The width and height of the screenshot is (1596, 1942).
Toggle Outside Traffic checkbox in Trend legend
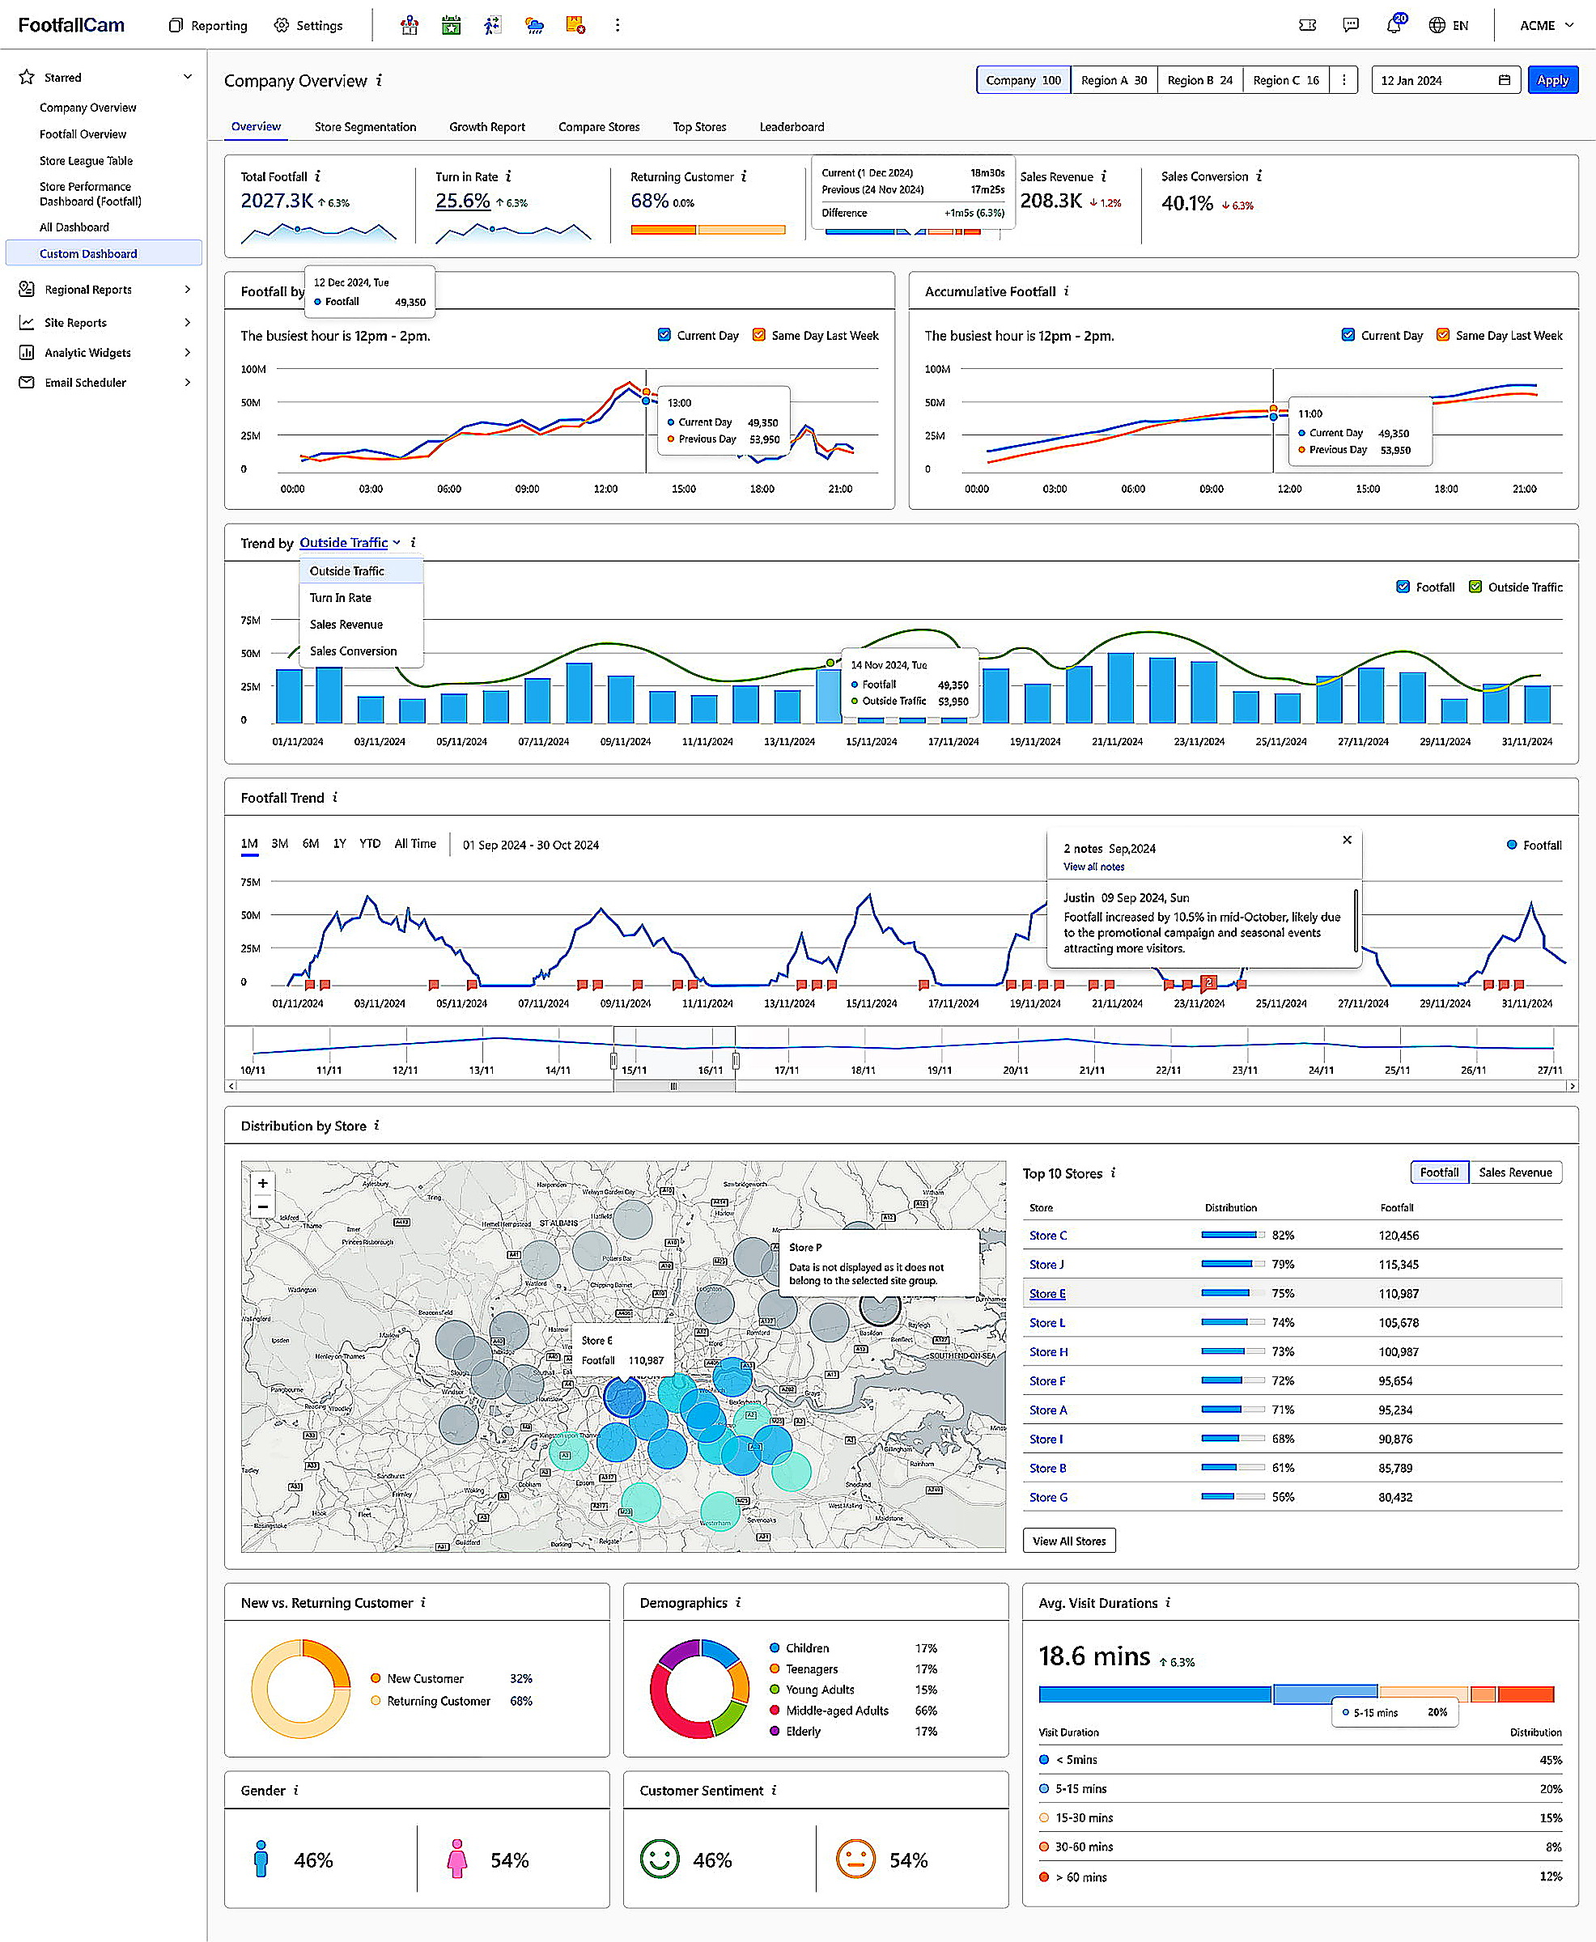(x=1475, y=587)
